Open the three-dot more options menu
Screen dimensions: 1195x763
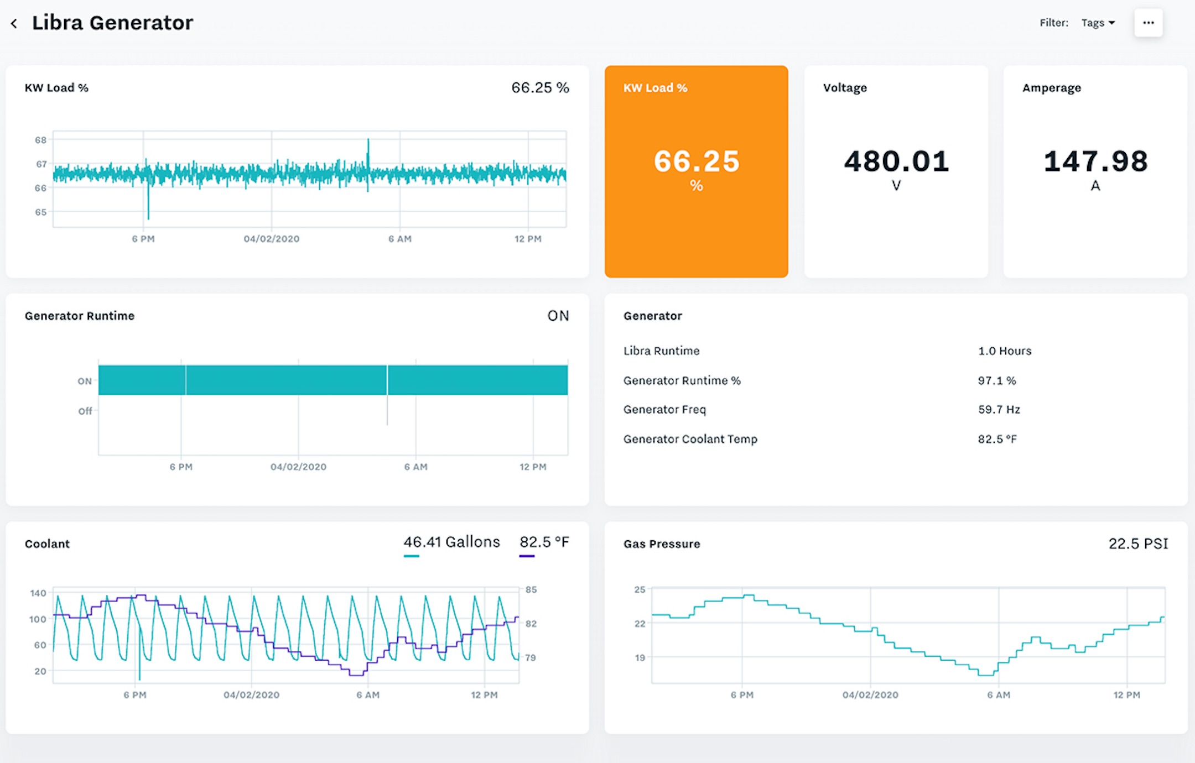pyautogui.click(x=1149, y=23)
